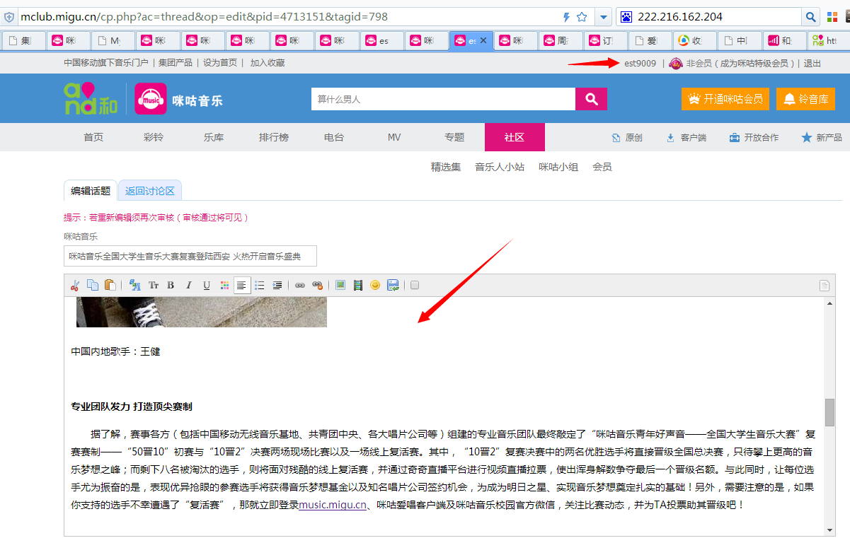Open the 原创 link with pencil icon
The image size is (850, 555).
tap(627, 138)
